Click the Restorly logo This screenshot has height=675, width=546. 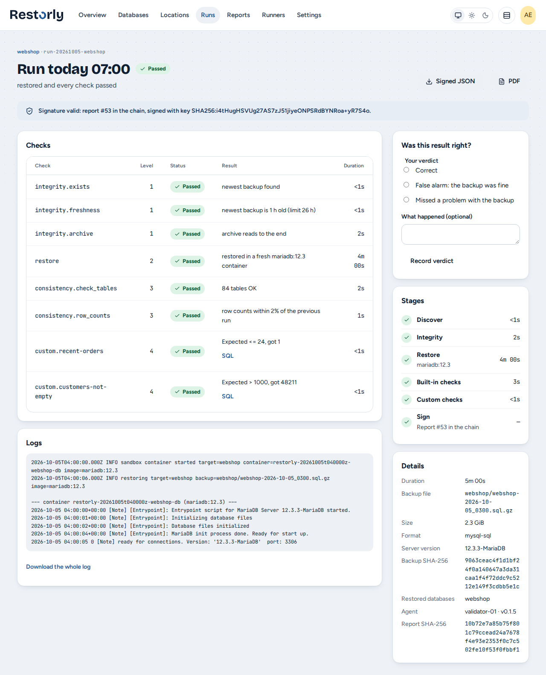pyautogui.click(x=37, y=15)
